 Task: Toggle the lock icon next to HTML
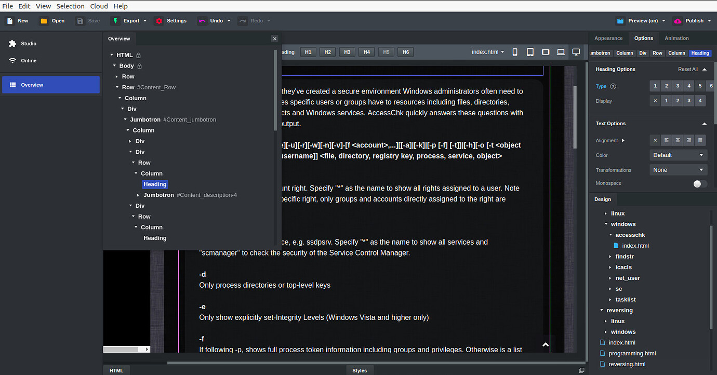coord(139,55)
